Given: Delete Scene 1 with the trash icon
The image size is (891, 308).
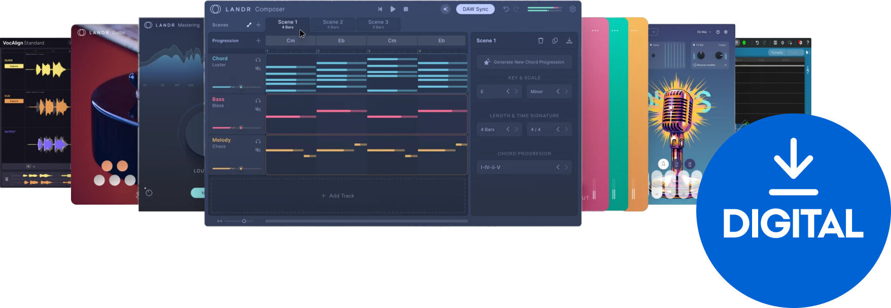Looking at the screenshot, I should pyautogui.click(x=541, y=41).
